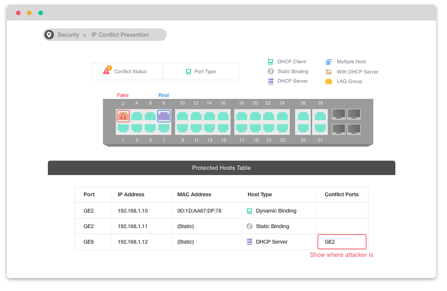Viewport: 447px width, 291px height.
Task: Click the Static Binding legend icon
Action: (x=270, y=72)
